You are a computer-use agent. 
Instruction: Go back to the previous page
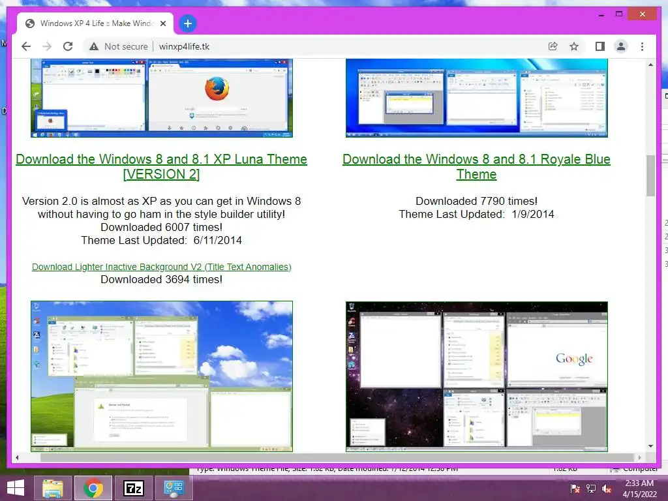[26, 46]
